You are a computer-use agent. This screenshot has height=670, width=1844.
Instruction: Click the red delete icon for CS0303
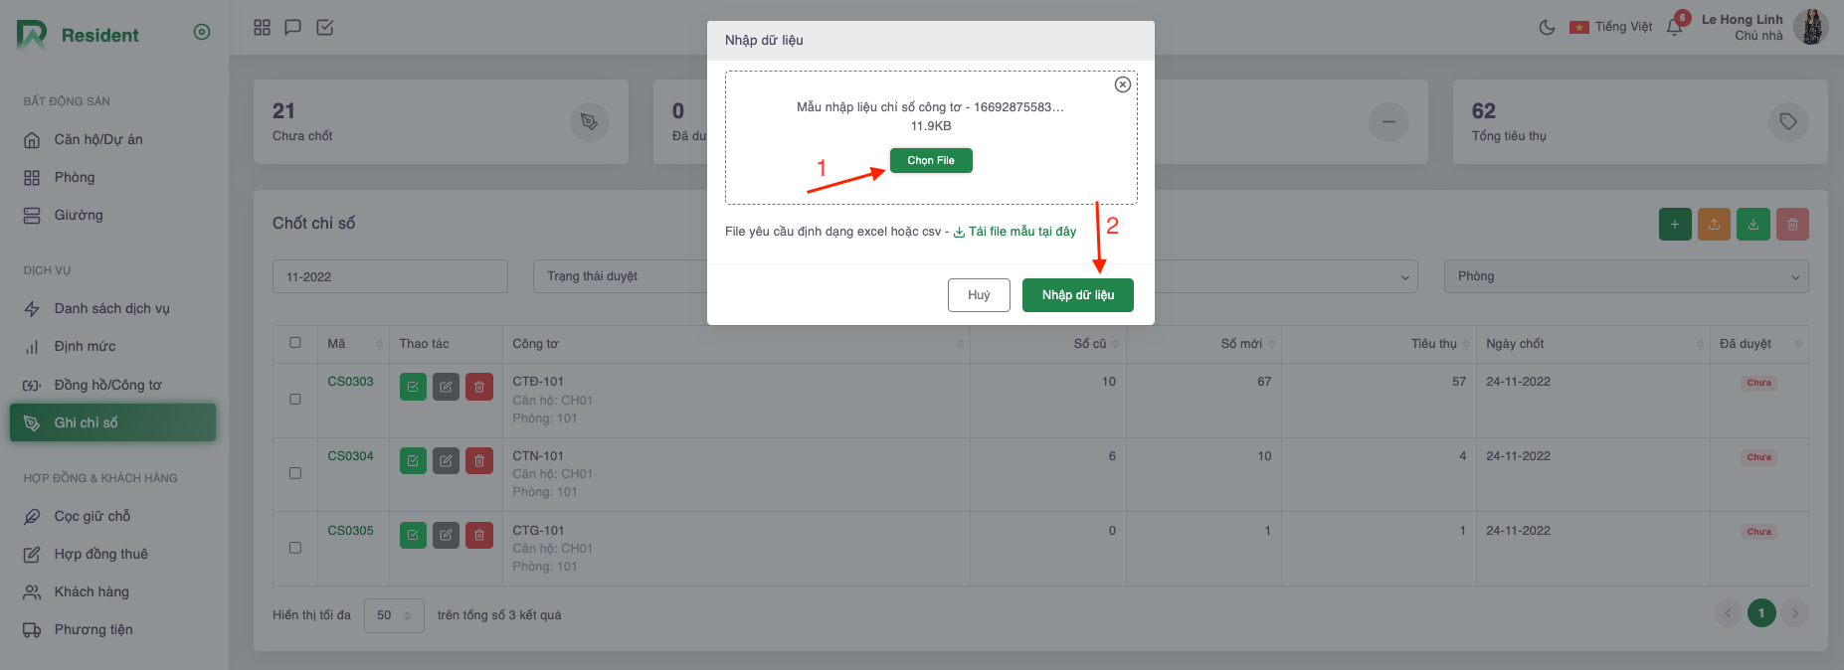(x=479, y=387)
